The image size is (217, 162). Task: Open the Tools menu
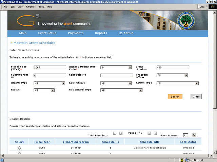(x=41, y=7)
